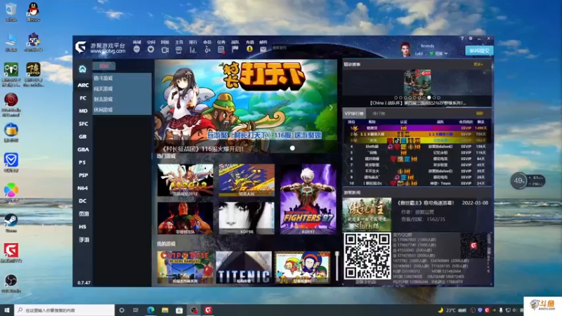The height and width of the screenshot is (316, 562).
Task: Open the 战队 team flag icon
Action: 235,49
